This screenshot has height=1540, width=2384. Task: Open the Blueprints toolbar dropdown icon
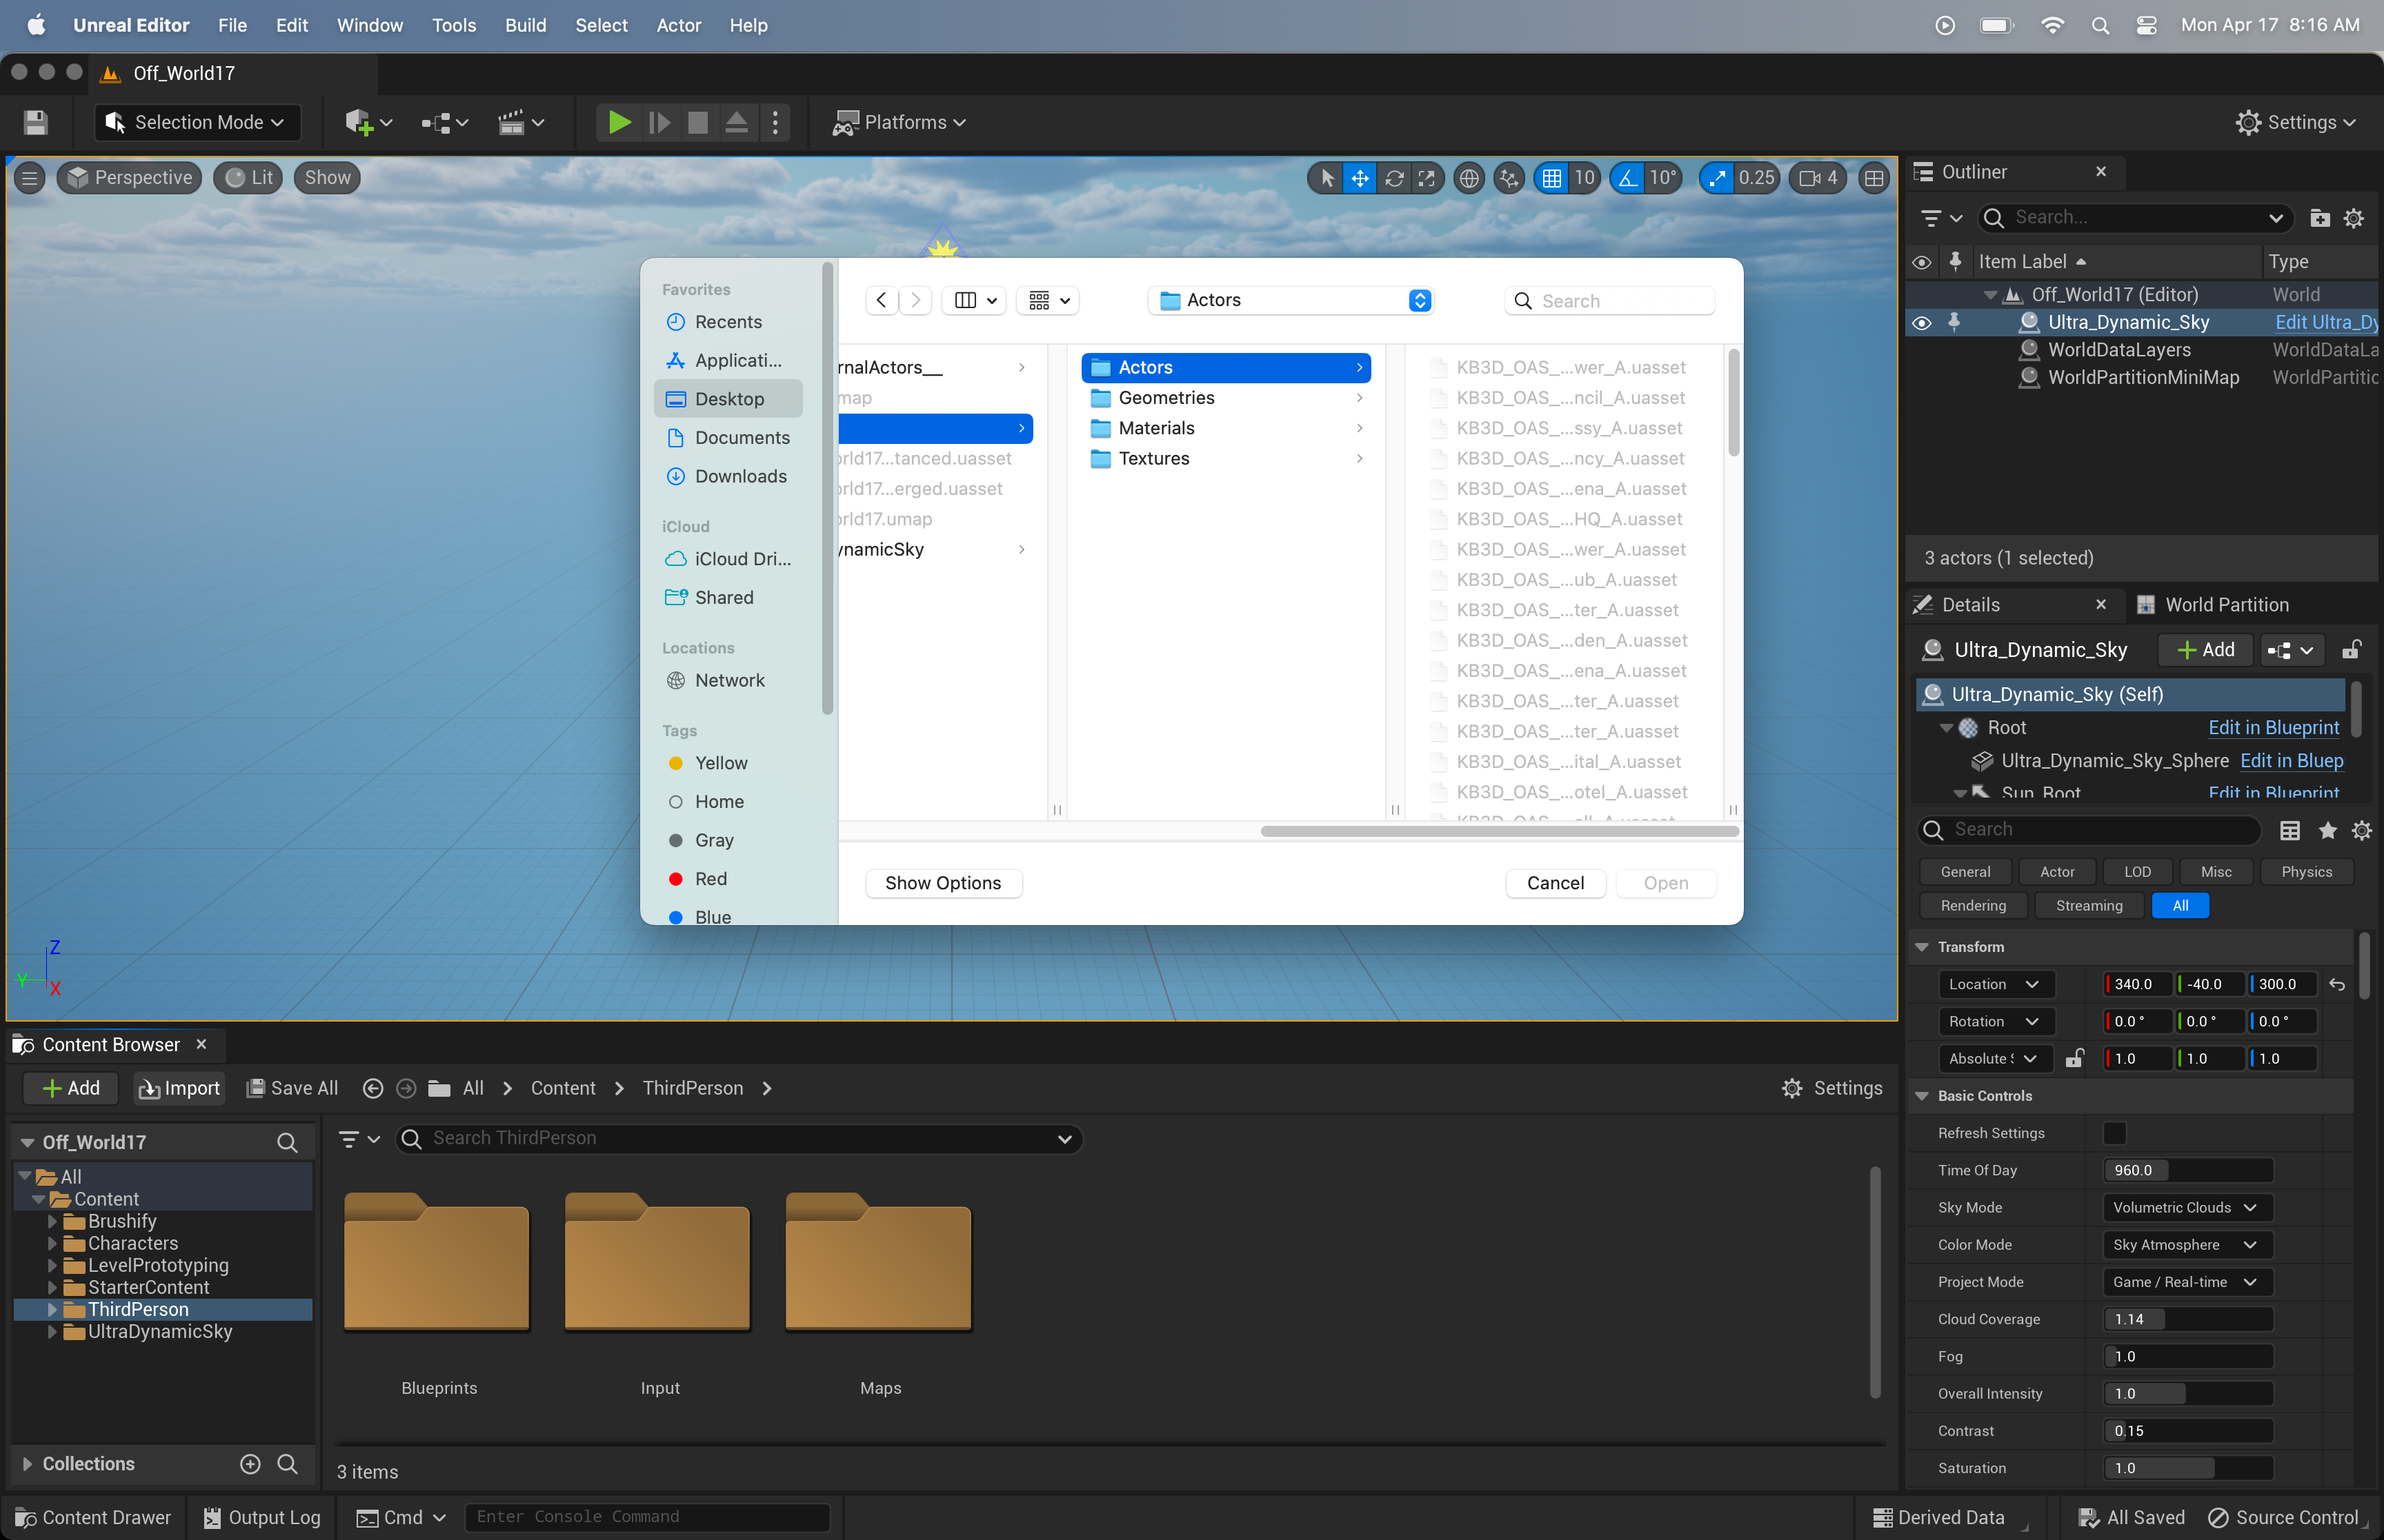coord(444,123)
